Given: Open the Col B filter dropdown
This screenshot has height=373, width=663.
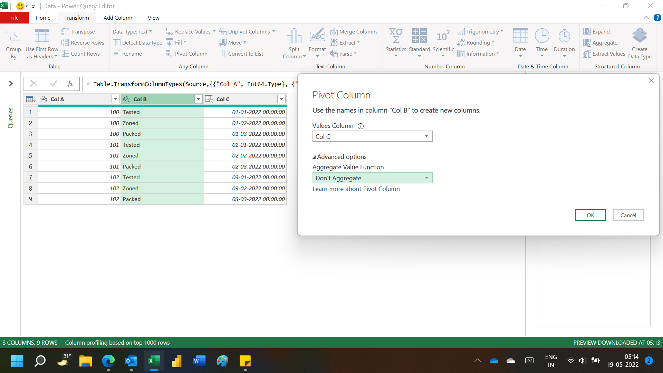Looking at the screenshot, I should pos(199,99).
